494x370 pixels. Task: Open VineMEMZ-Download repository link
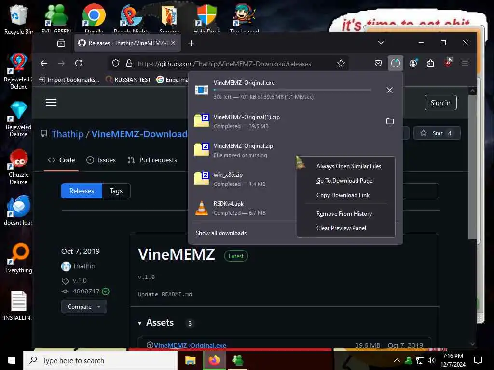point(139,134)
